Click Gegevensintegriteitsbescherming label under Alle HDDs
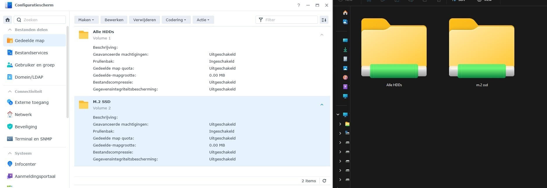Viewport: 547px width, 188px height. point(125,89)
